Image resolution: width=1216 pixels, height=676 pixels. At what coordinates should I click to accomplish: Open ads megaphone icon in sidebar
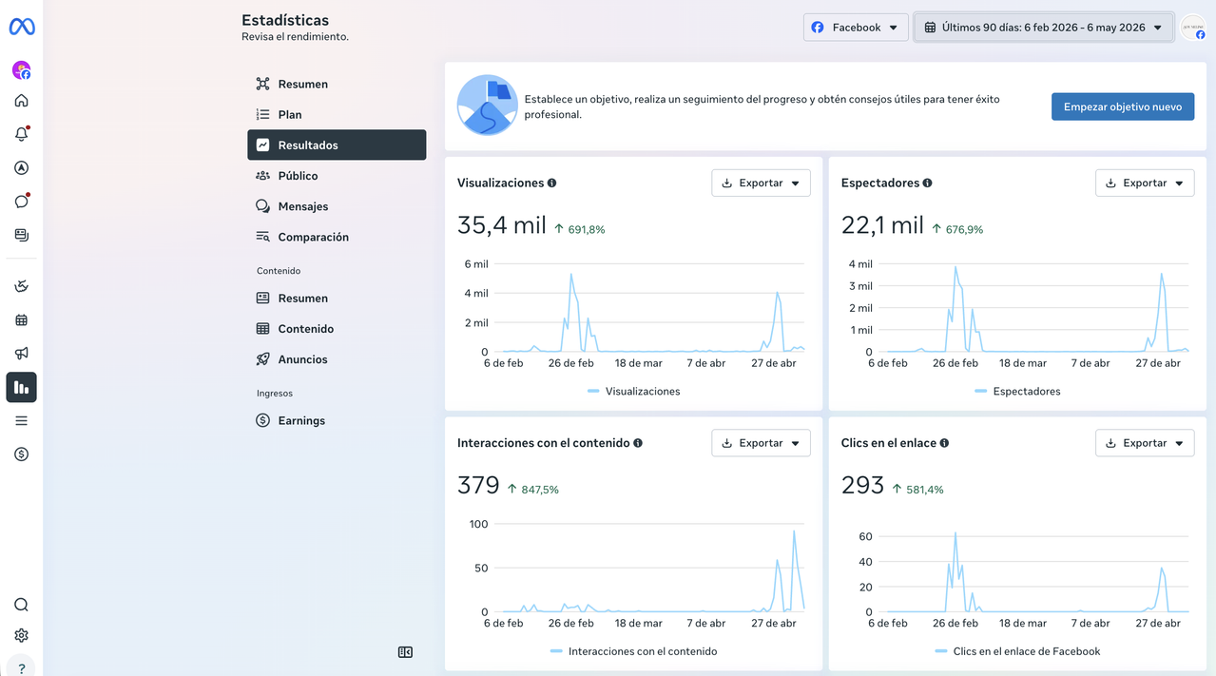[x=21, y=354]
